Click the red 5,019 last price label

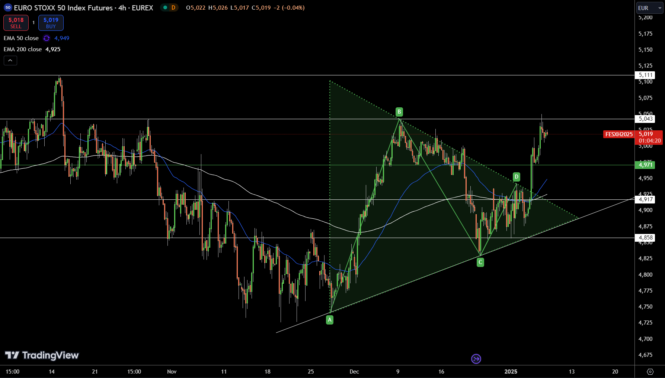(x=649, y=137)
